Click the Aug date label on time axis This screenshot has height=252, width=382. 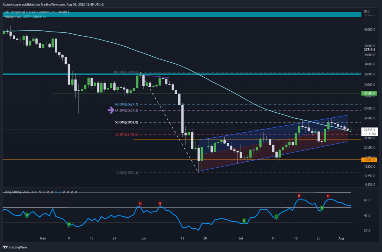[341, 238]
